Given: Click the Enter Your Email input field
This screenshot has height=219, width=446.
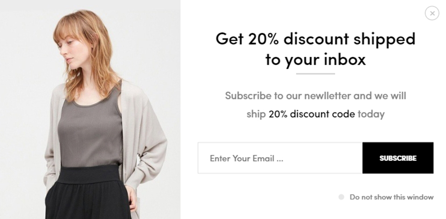Looking at the screenshot, I should point(280,158).
